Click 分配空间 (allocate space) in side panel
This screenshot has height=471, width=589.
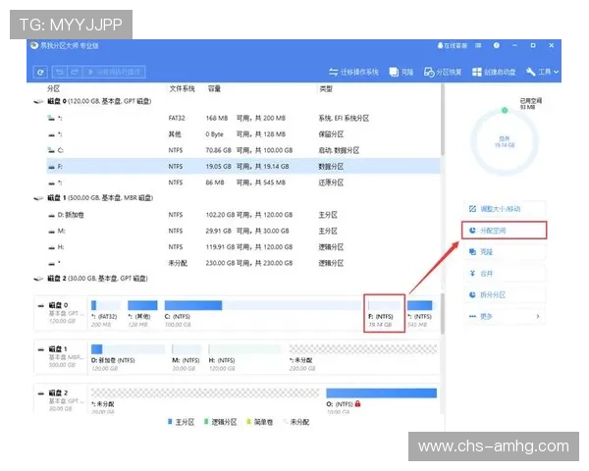point(505,231)
